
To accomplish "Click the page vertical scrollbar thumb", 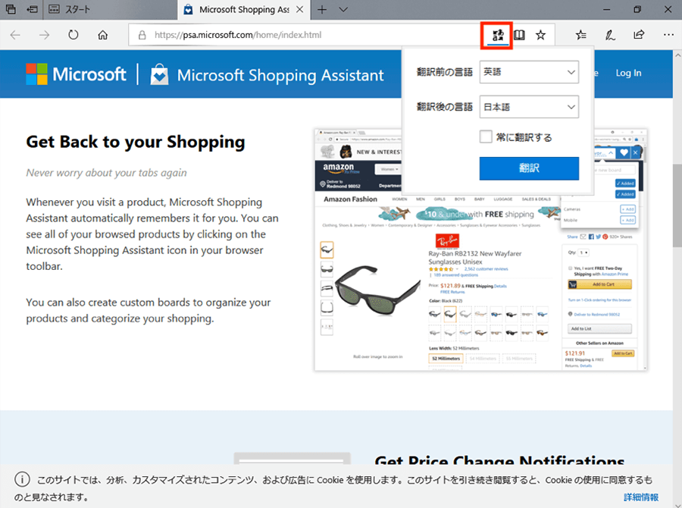I will [x=677, y=205].
